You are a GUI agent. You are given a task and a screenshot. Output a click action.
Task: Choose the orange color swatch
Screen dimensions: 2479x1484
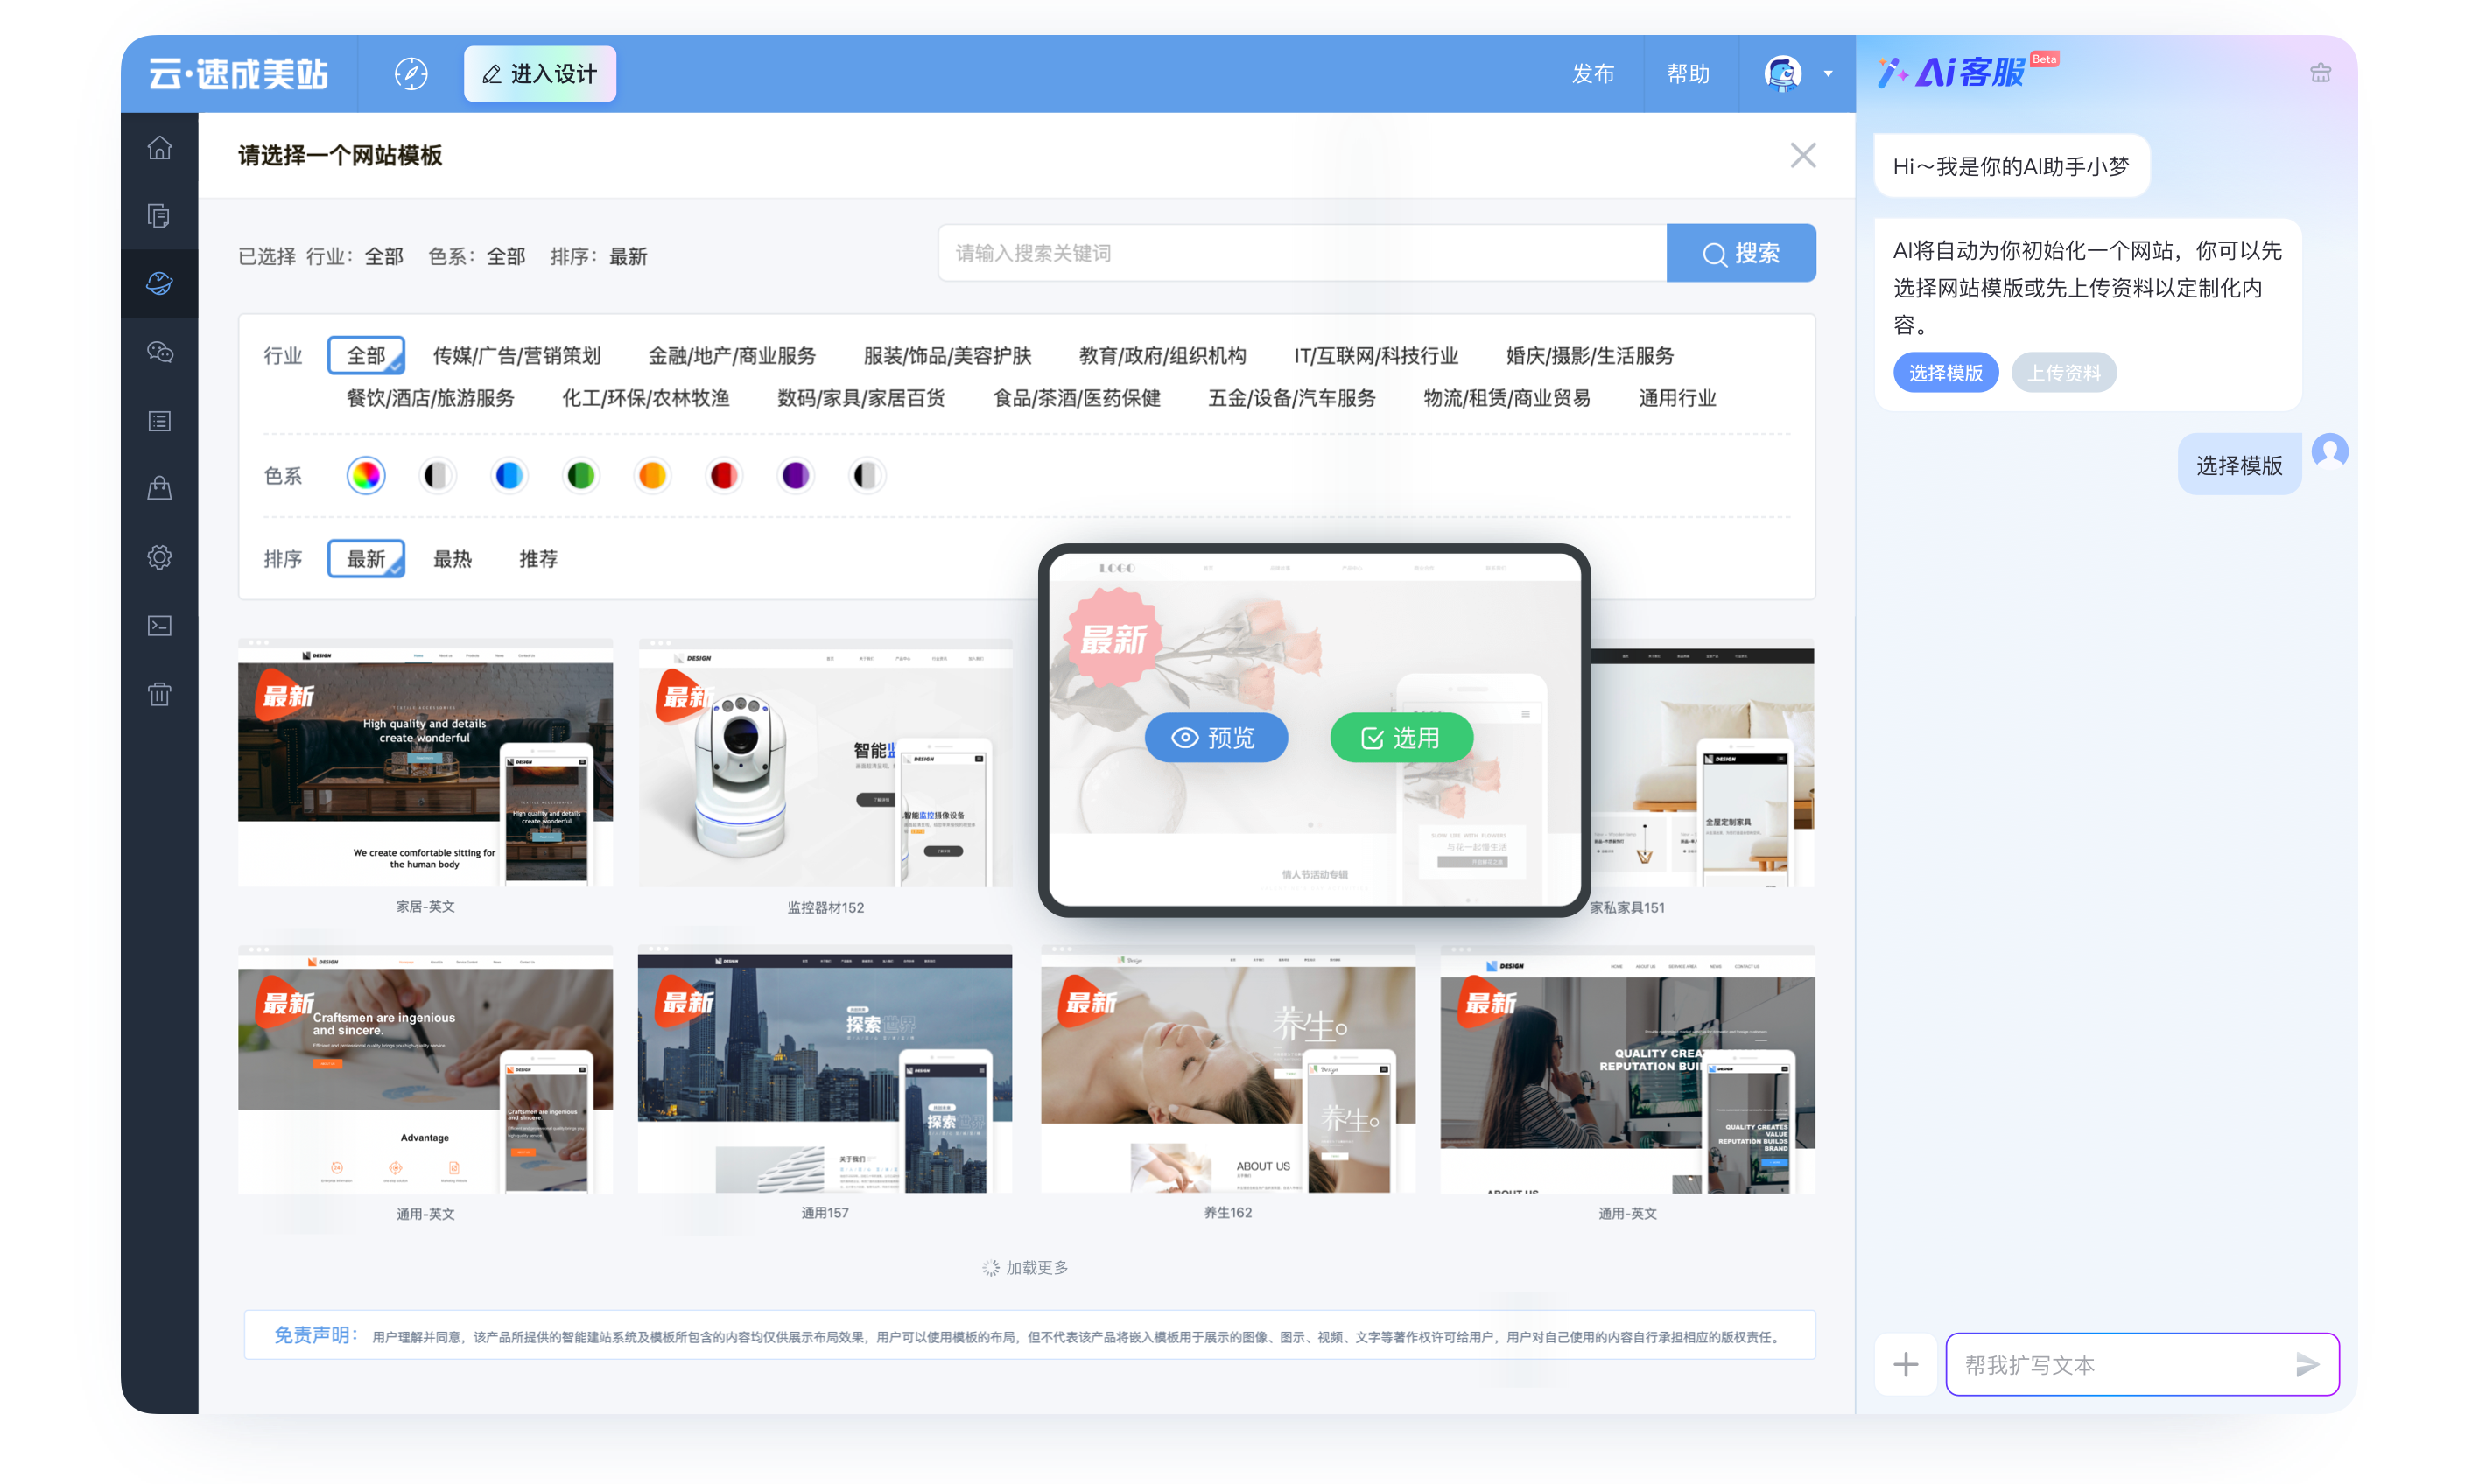(652, 475)
